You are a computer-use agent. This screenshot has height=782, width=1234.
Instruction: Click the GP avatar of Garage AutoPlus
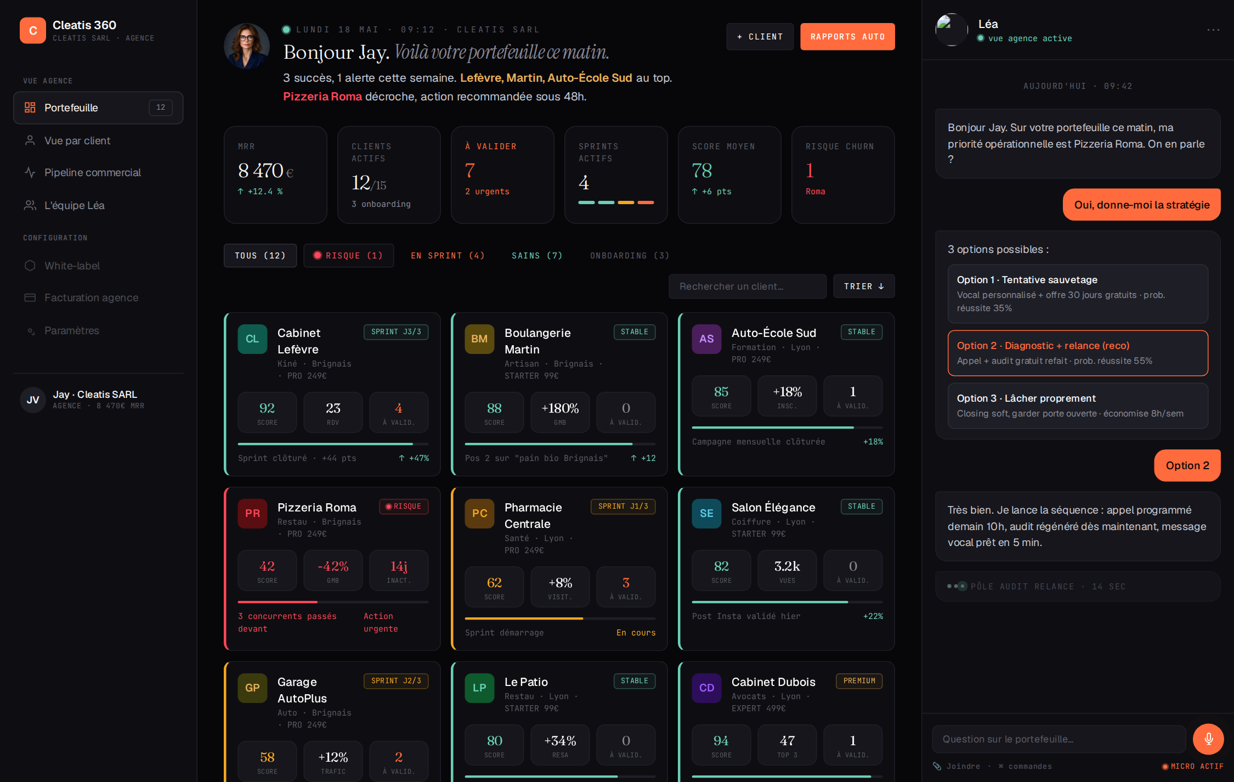tap(252, 688)
